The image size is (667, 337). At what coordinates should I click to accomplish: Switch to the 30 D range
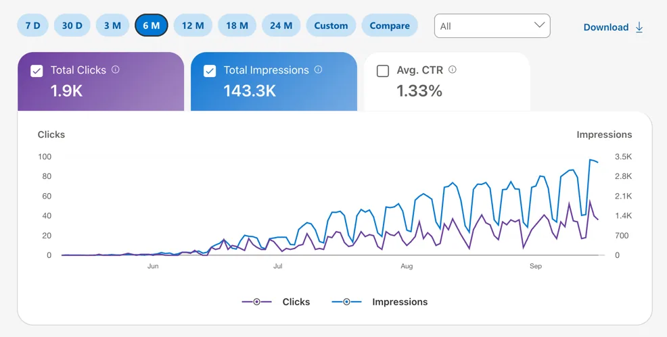click(x=72, y=26)
